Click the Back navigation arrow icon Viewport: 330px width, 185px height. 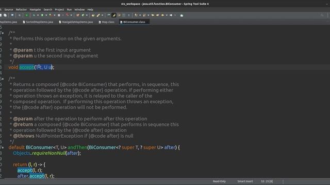tap(163, 15)
